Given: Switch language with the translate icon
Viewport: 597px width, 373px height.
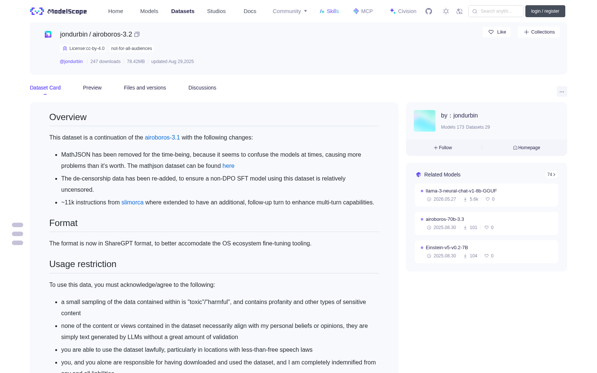Looking at the screenshot, I should [460, 11].
